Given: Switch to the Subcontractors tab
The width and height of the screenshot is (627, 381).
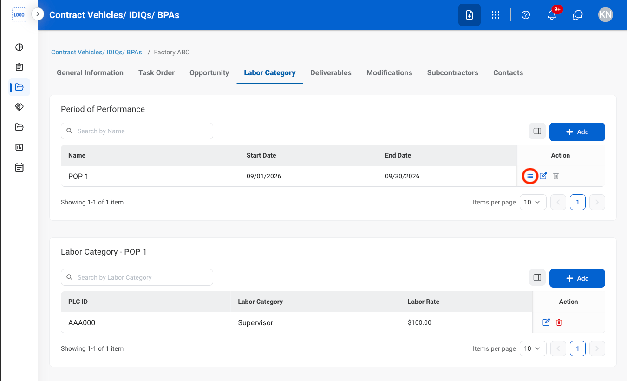Looking at the screenshot, I should 453,72.
